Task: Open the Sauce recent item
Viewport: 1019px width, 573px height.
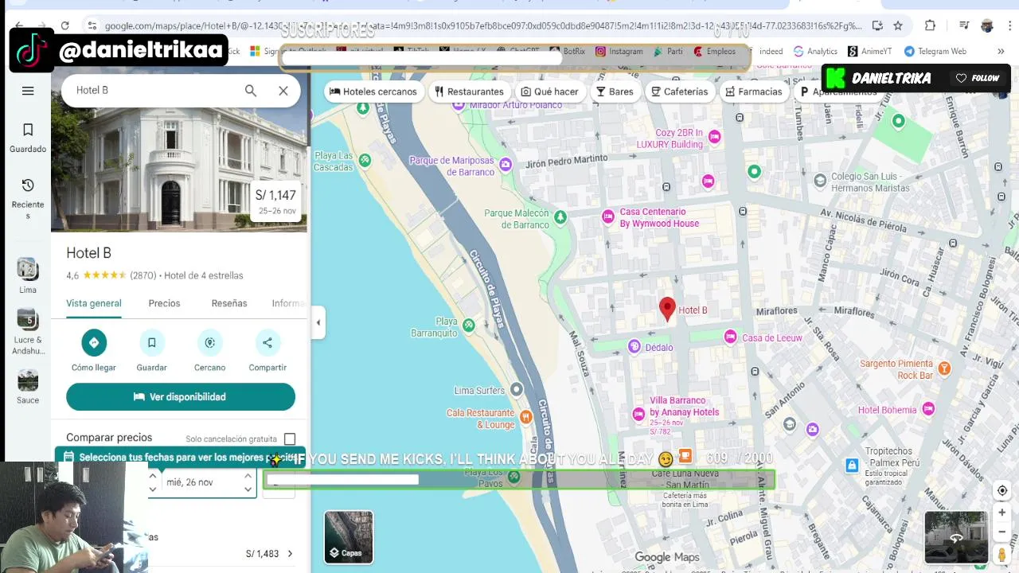Action: coord(28,387)
